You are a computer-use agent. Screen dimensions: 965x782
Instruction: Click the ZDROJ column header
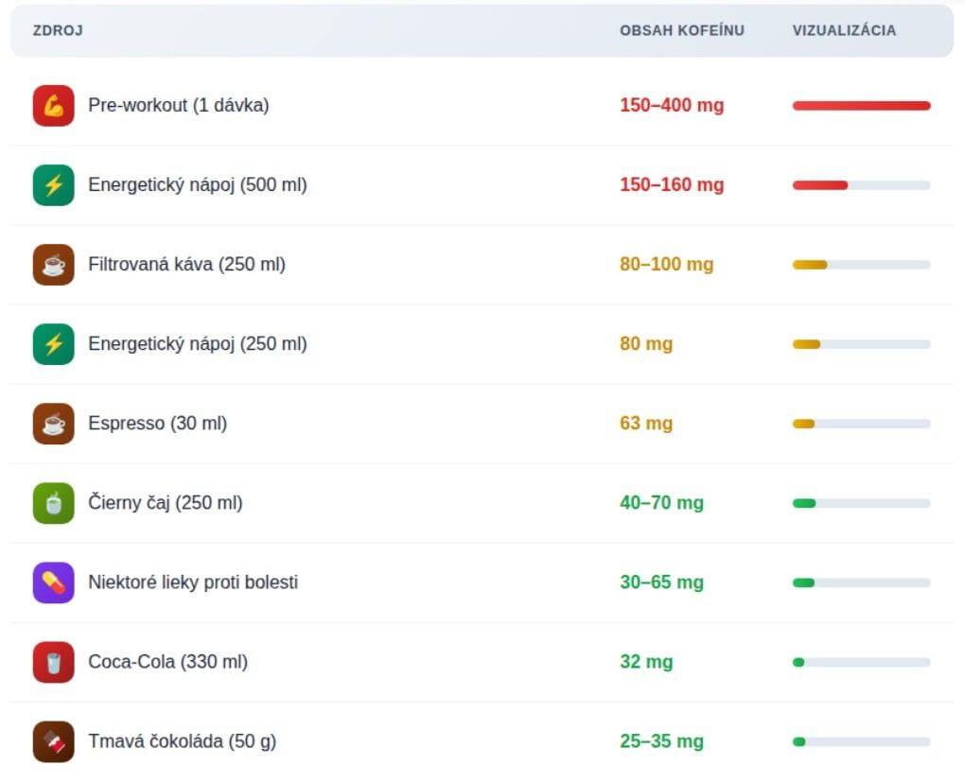point(58,30)
